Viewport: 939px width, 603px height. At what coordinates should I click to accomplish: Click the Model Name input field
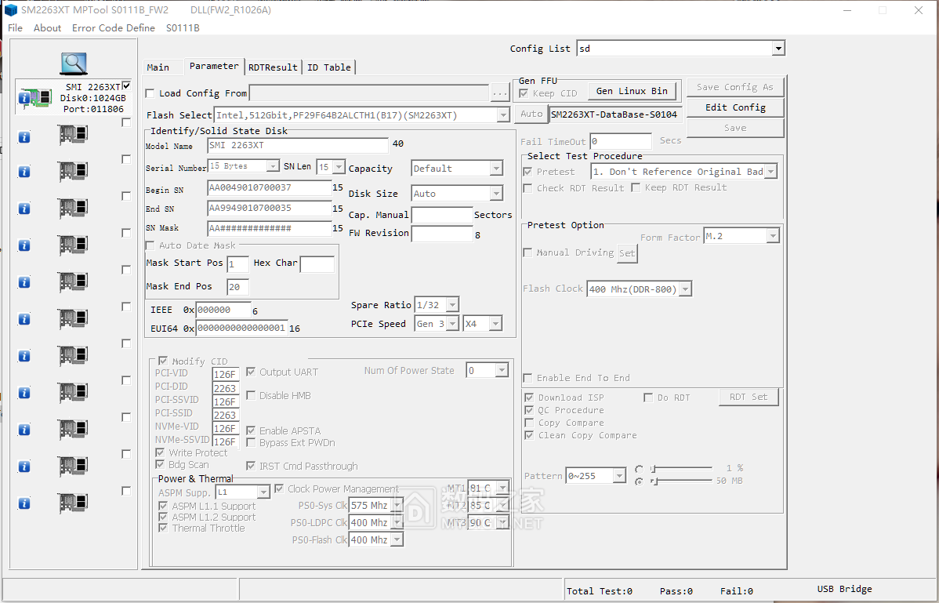(298, 146)
